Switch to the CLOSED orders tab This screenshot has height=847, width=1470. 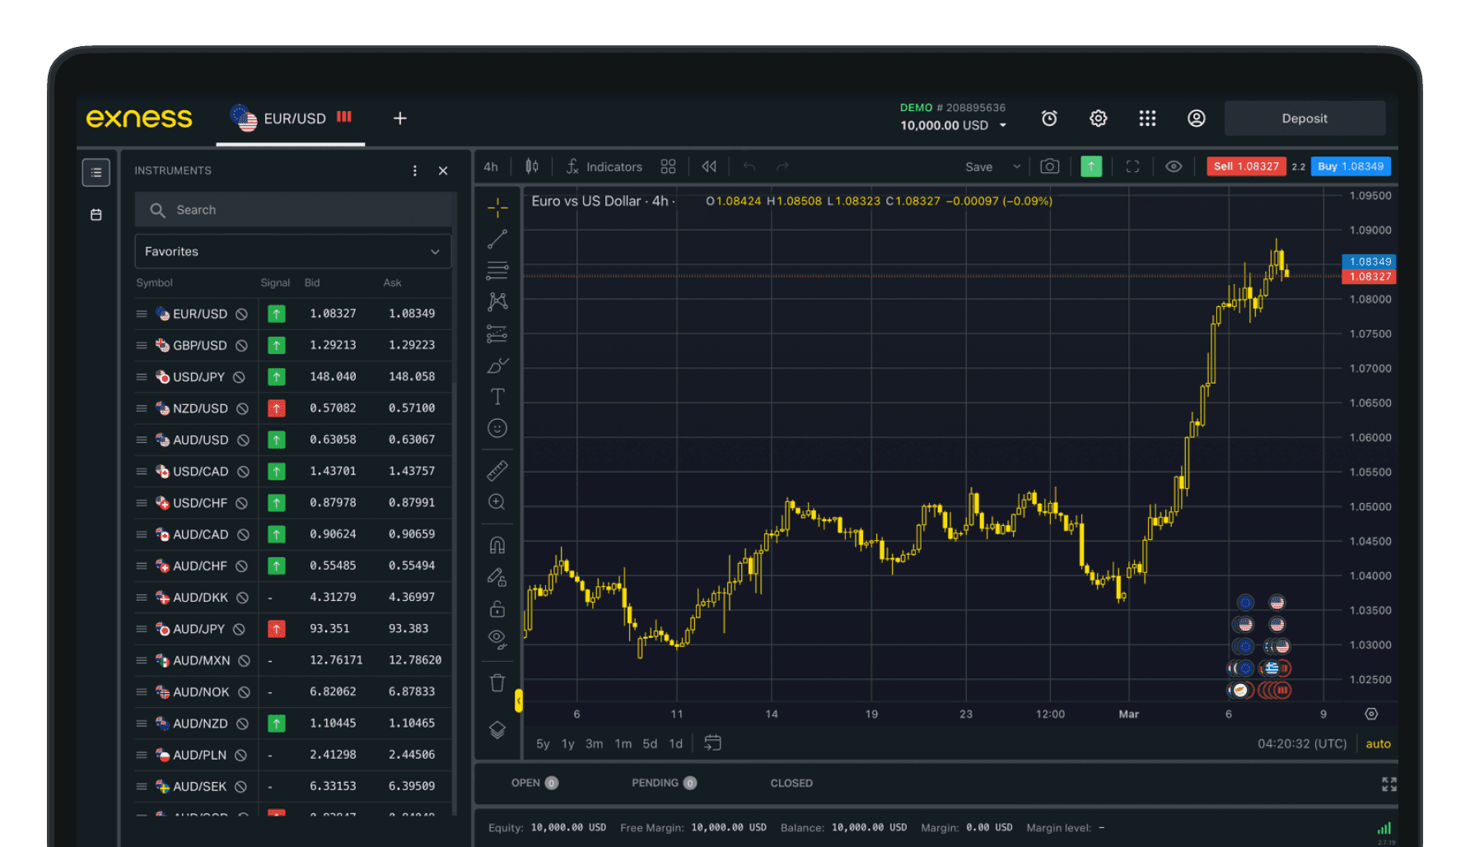[x=791, y=783]
